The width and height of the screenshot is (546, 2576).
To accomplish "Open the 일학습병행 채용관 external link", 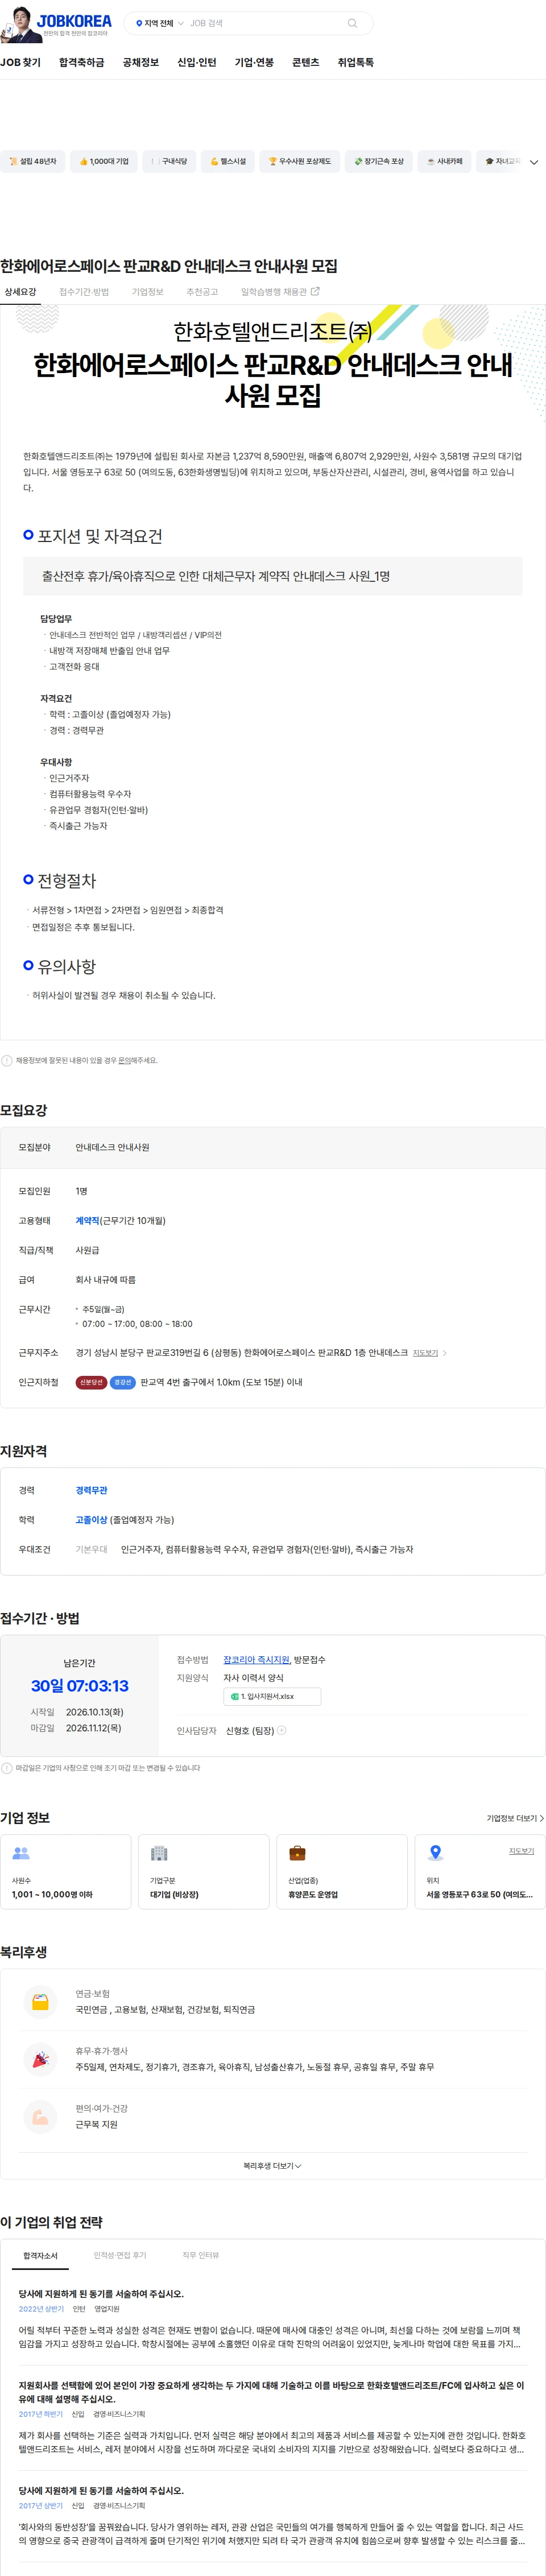I will (280, 292).
